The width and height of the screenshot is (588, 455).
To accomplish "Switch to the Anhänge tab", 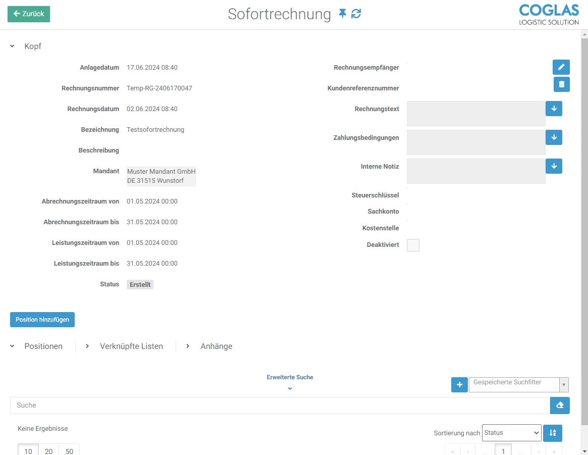I will click(x=216, y=346).
